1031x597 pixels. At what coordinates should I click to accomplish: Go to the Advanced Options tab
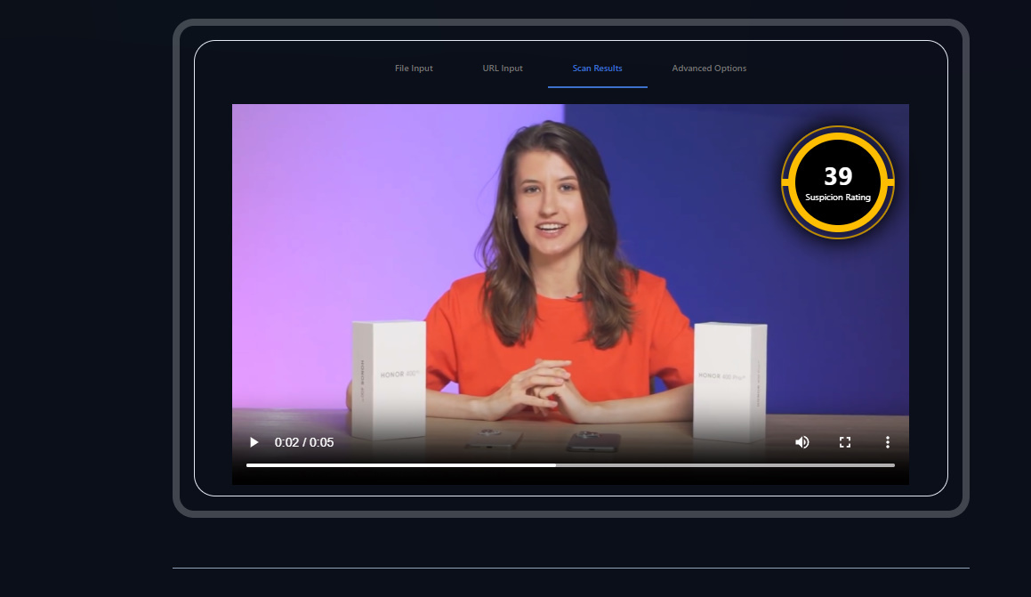pyautogui.click(x=709, y=69)
